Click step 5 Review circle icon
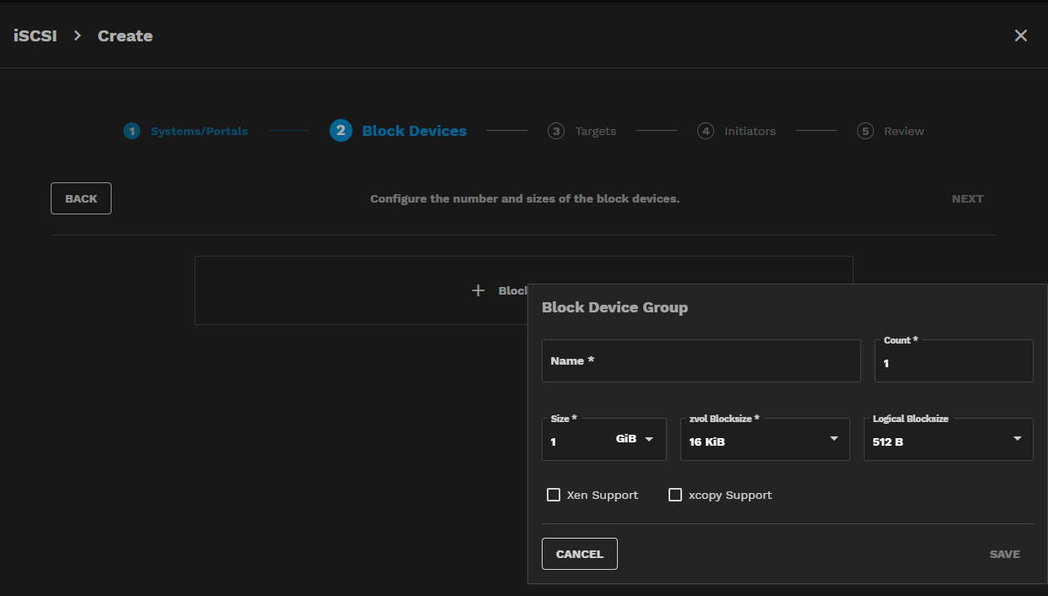The height and width of the screenshot is (596, 1048). tap(865, 131)
